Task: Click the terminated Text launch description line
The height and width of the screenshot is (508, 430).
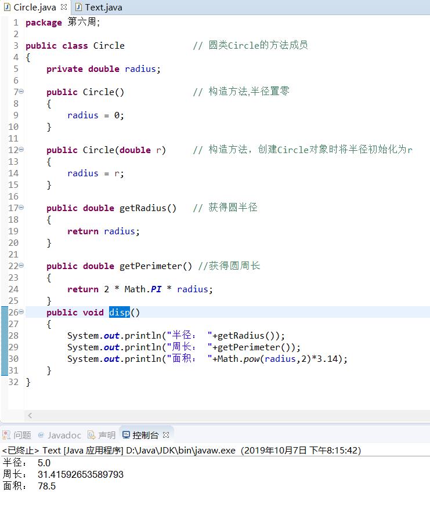Action: 182,451
